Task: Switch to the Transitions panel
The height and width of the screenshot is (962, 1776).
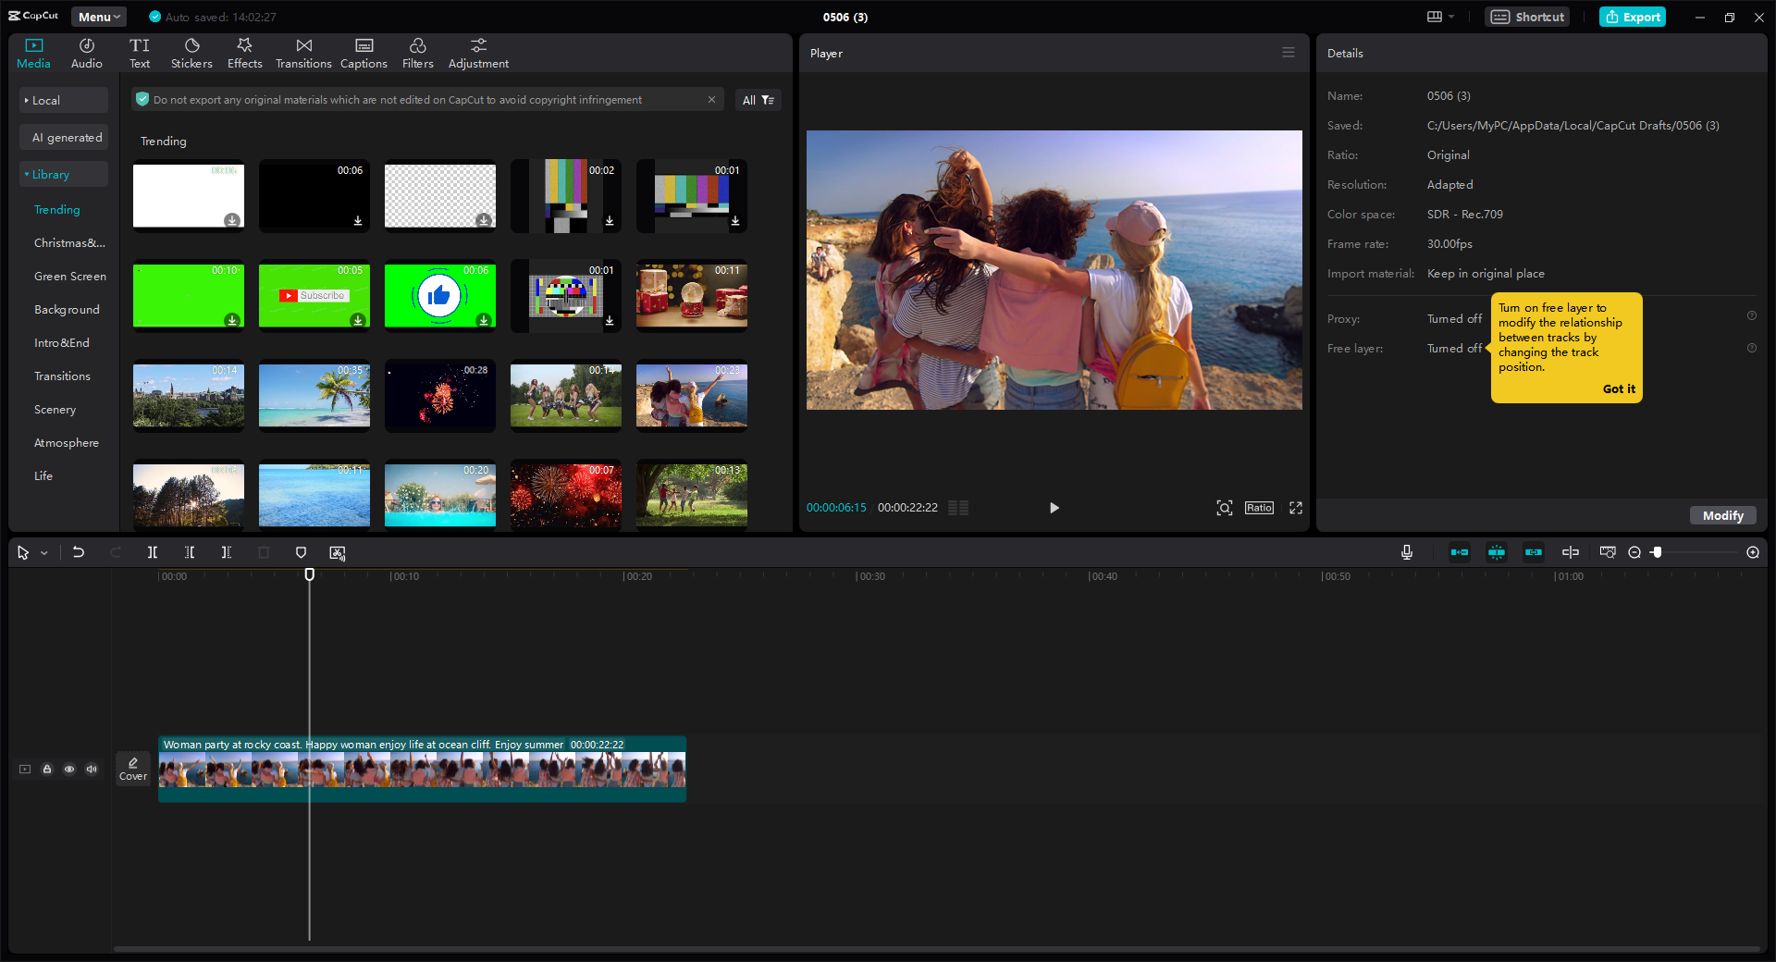Action: click(x=303, y=52)
